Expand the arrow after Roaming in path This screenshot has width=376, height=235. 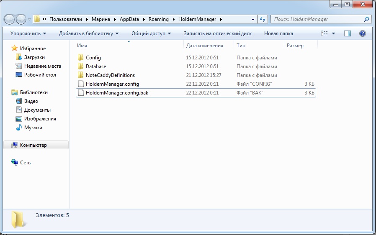[173, 19]
